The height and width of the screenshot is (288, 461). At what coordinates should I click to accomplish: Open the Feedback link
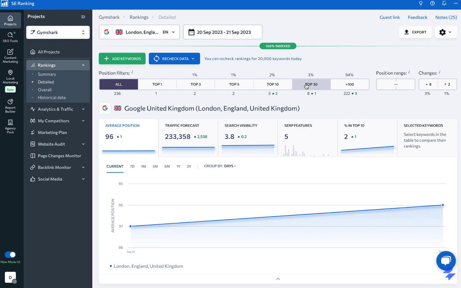point(417,18)
